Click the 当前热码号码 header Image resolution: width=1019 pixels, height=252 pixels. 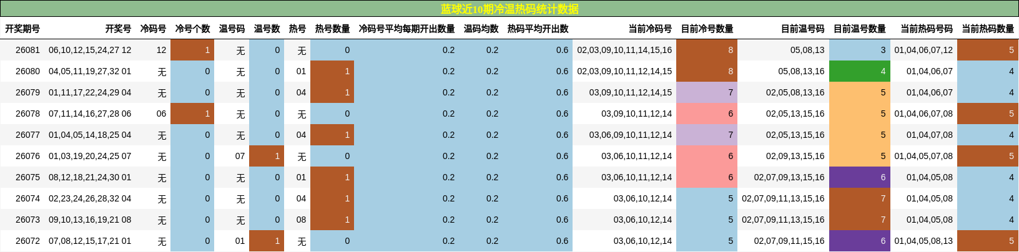[x=927, y=29]
